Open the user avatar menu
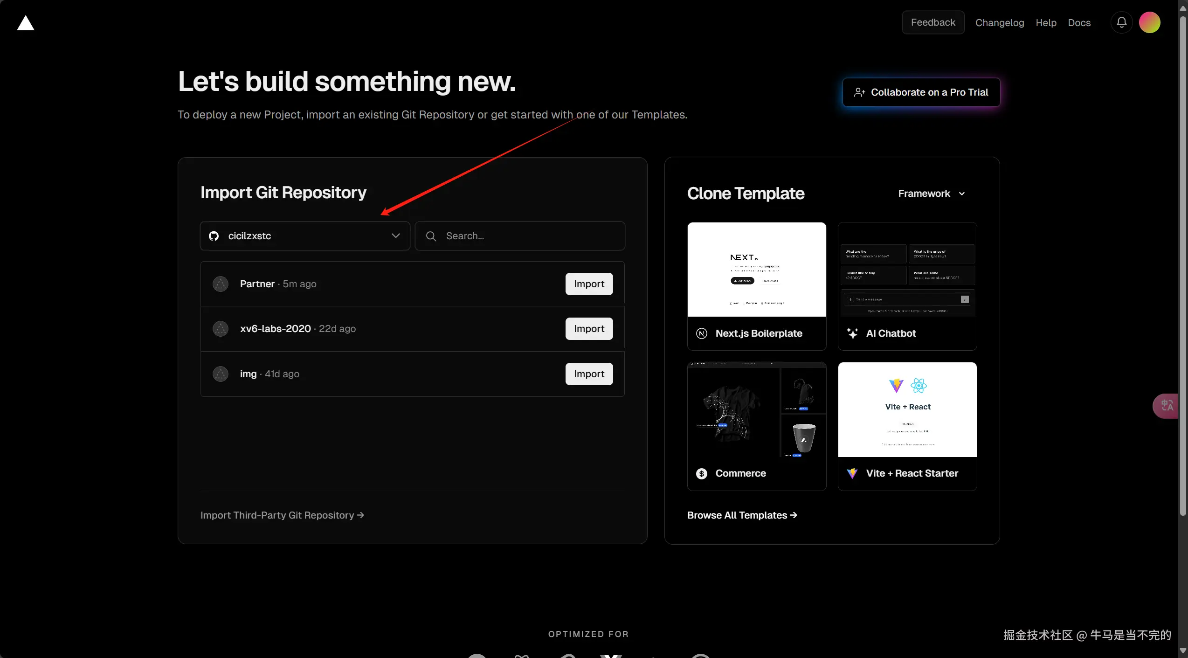 click(x=1149, y=22)
